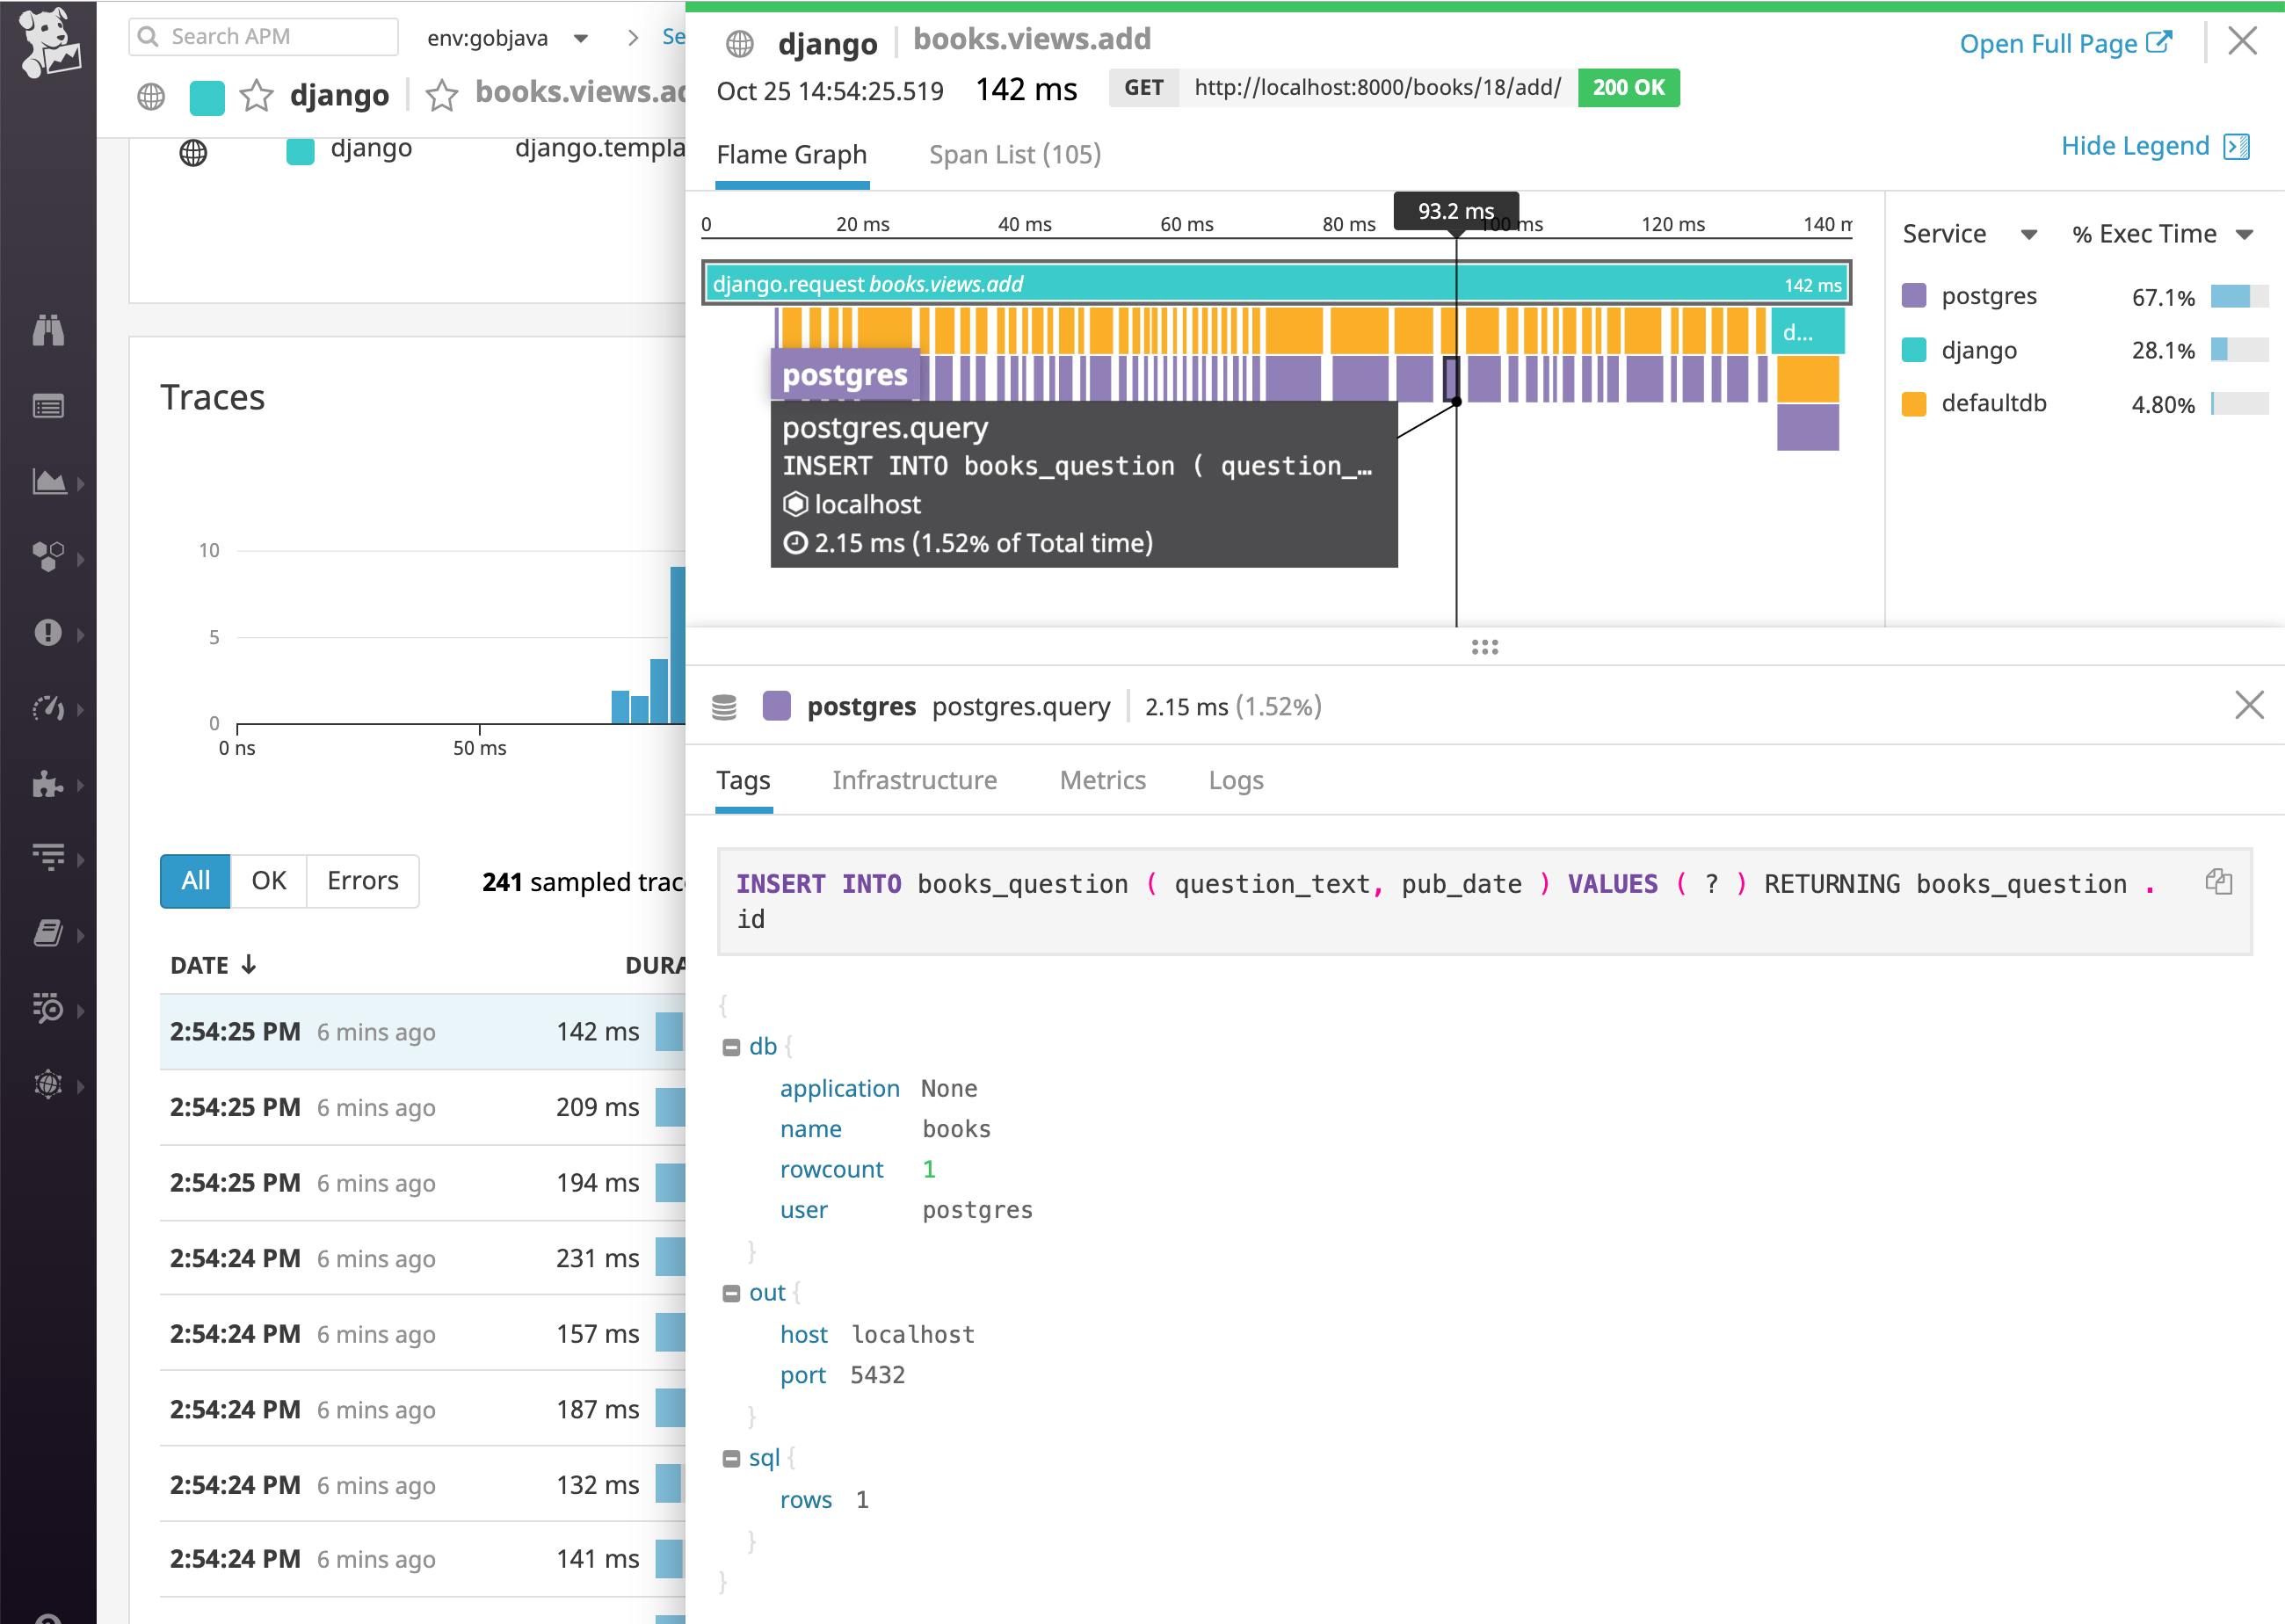Screen dimensions: 2285x1624
Task: Open the trace in a full page
Action: (x=2065, y=43)
